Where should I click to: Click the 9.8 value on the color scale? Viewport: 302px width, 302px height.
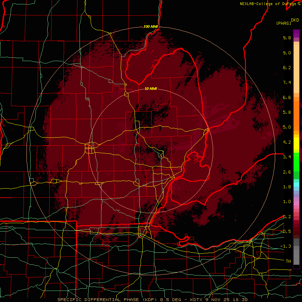(287, 38)
